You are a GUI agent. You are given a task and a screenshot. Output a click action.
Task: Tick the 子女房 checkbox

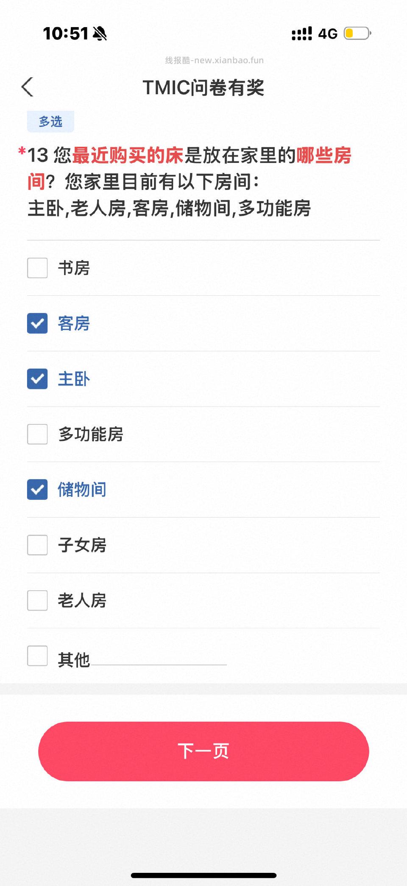[37, 545]
